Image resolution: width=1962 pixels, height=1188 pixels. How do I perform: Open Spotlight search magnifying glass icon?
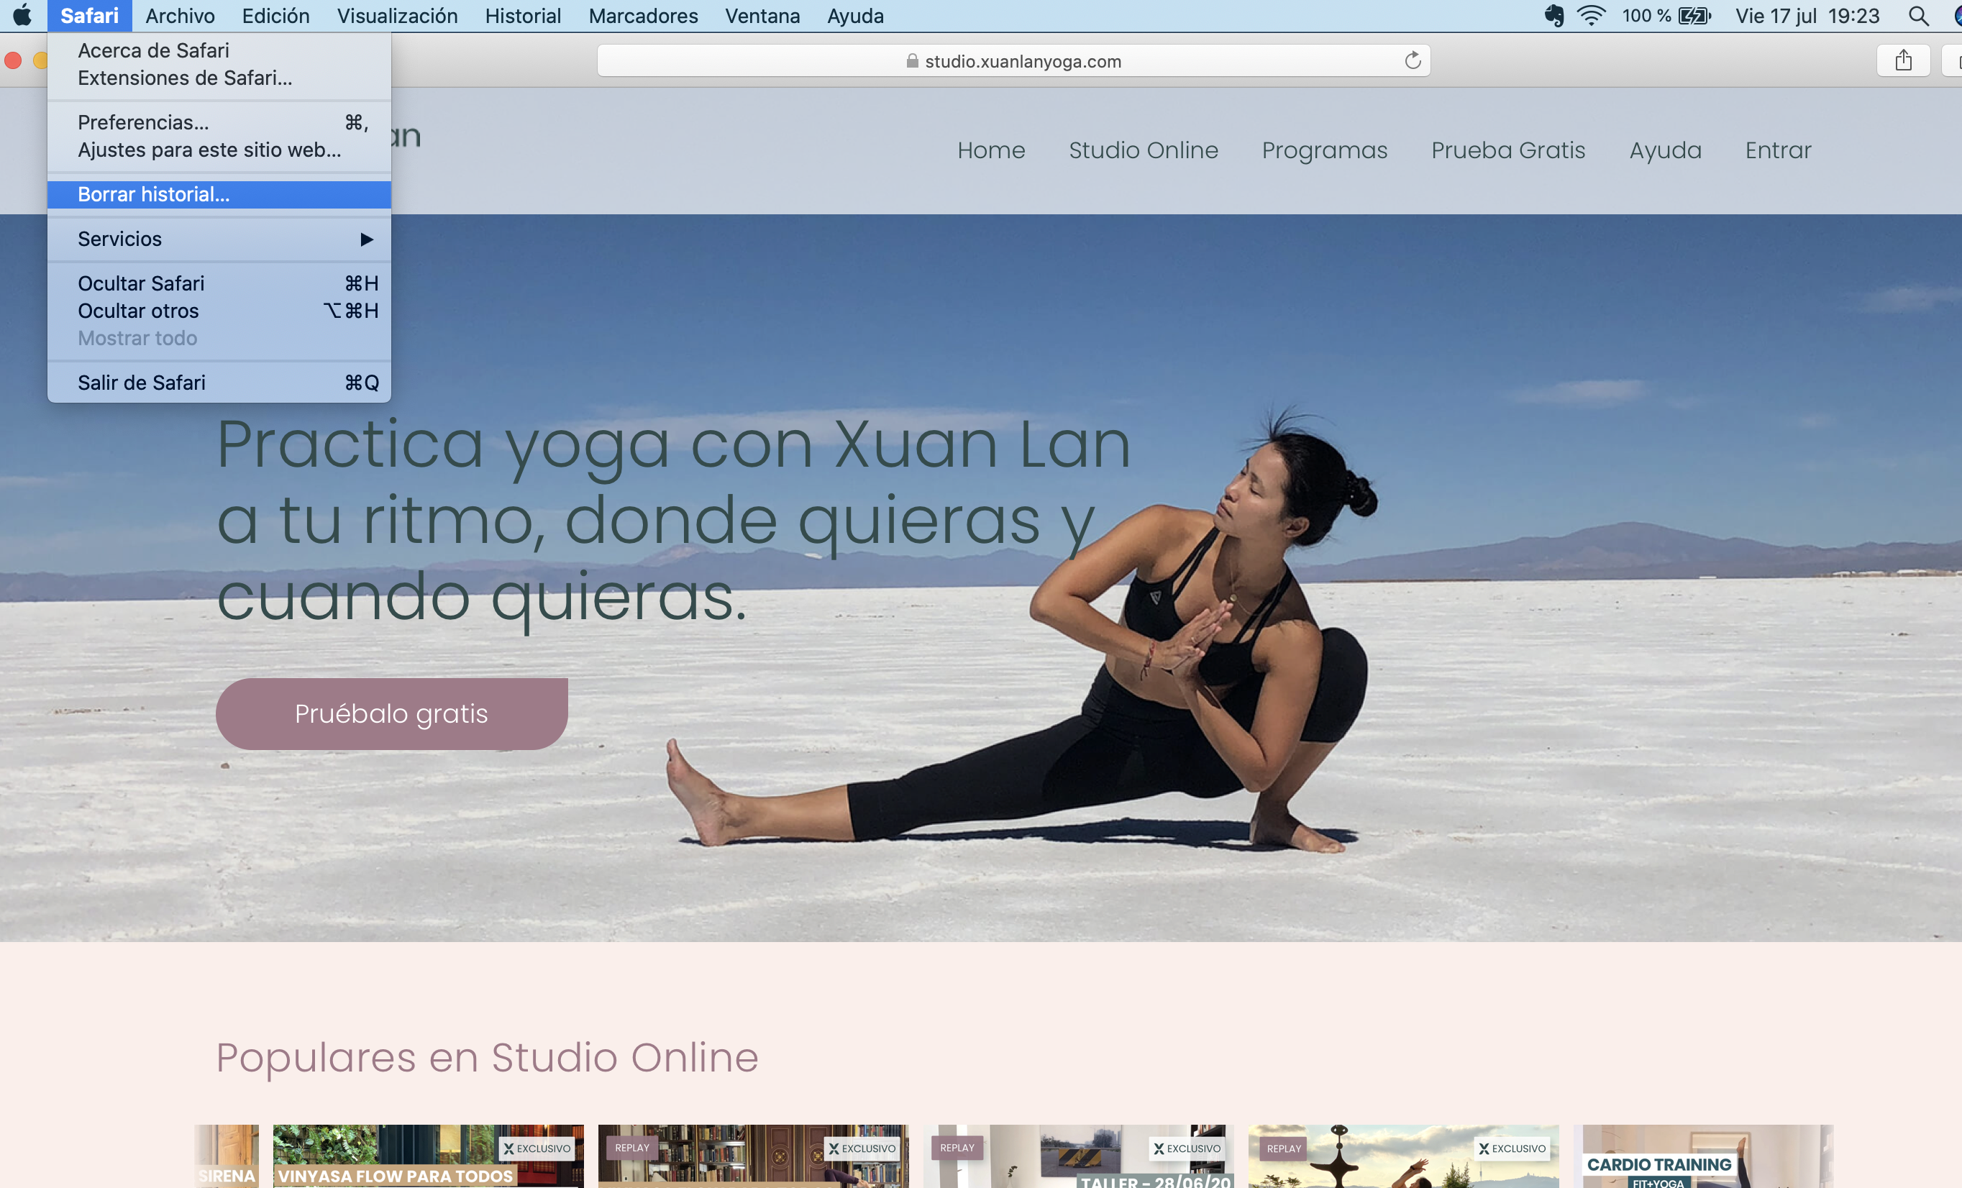click(1918, 16)
